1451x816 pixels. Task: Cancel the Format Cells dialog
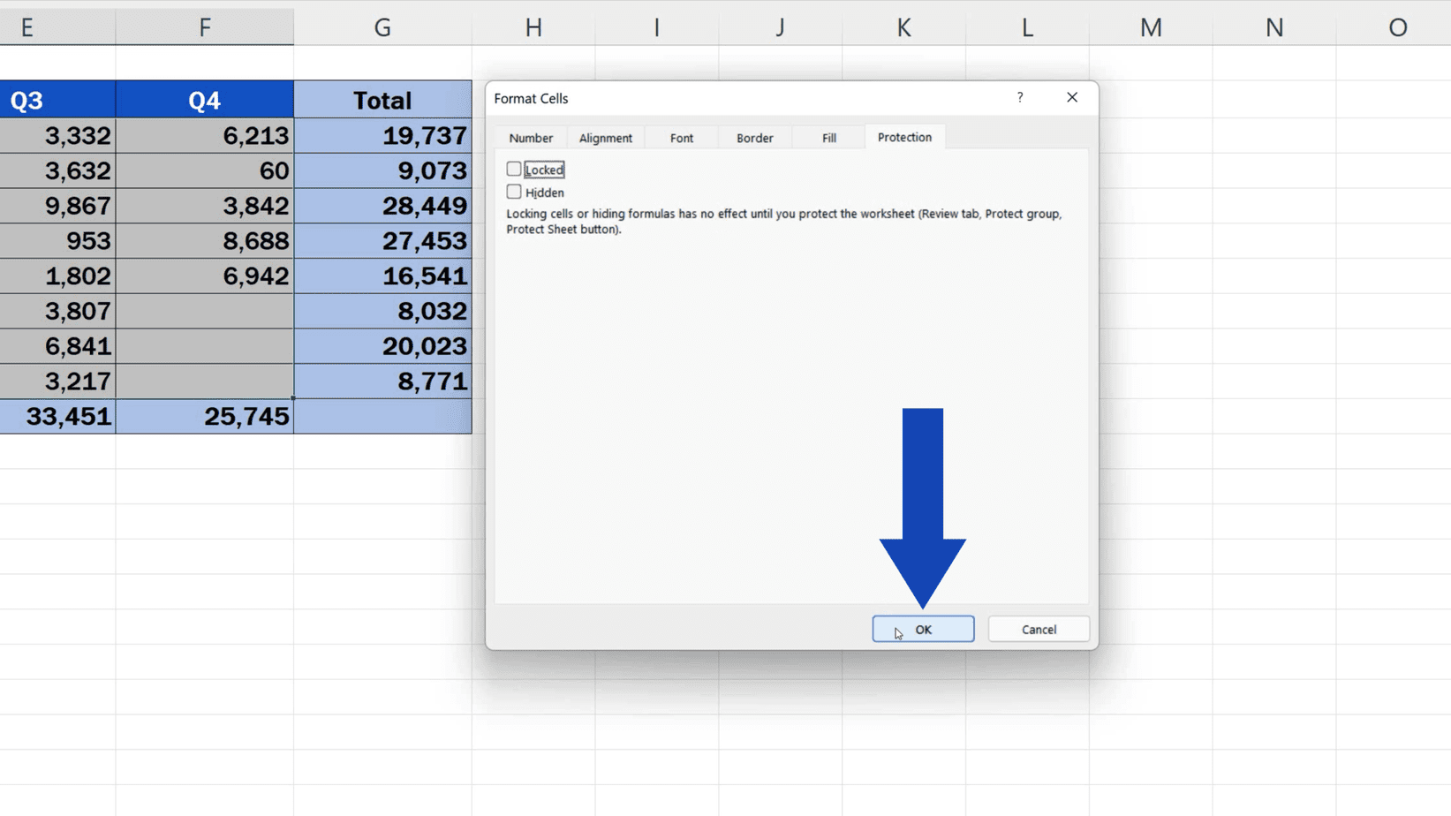point(1038,629)
